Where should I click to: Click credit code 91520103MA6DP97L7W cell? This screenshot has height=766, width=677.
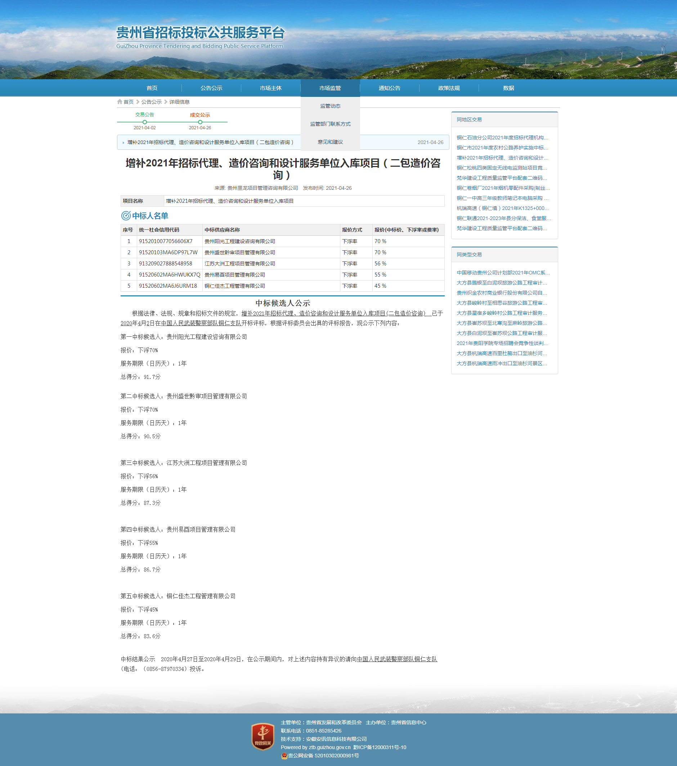[169, 252]
